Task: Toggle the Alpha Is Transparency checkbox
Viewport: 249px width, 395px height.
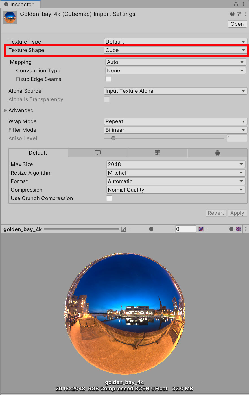Action: 107,99
